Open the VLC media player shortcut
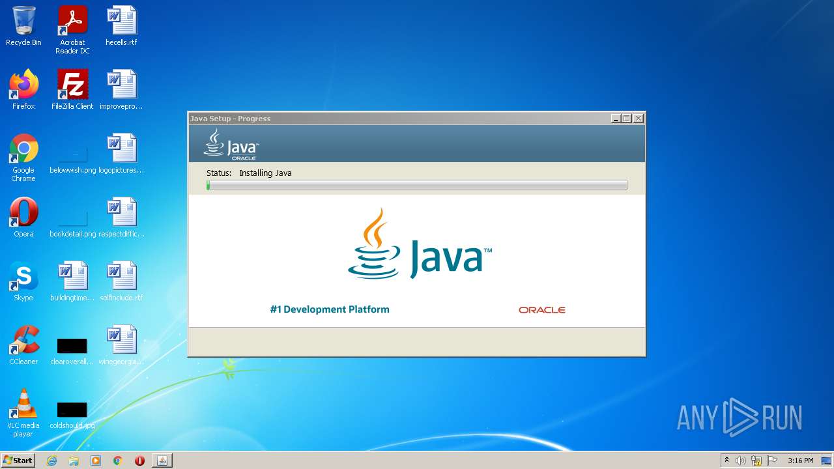 click(x=23, y=413)
